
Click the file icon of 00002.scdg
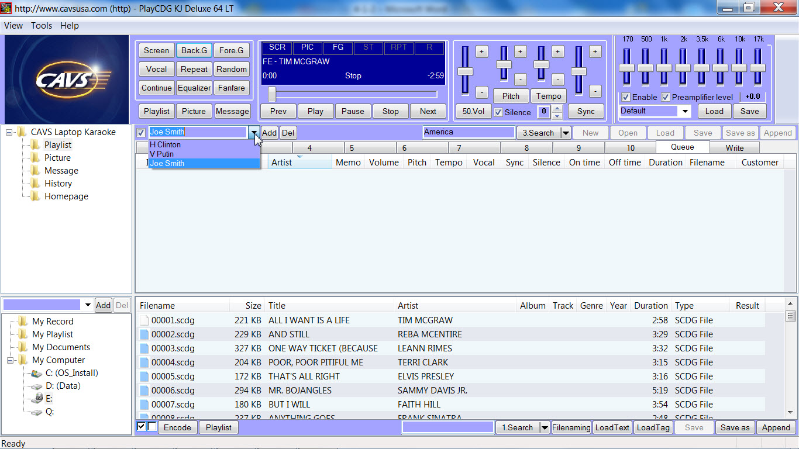pyautogui.click(x=144, y=334)
